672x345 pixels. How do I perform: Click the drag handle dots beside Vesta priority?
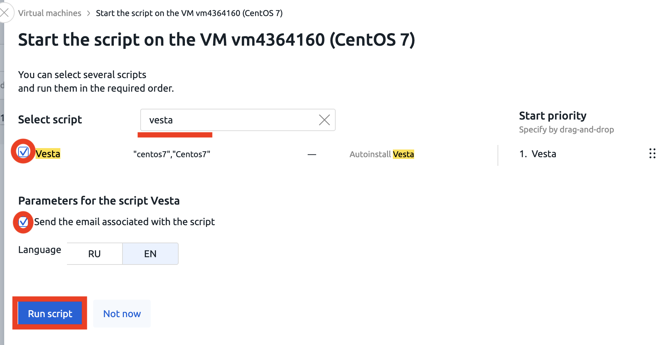[x=652, y=153]
